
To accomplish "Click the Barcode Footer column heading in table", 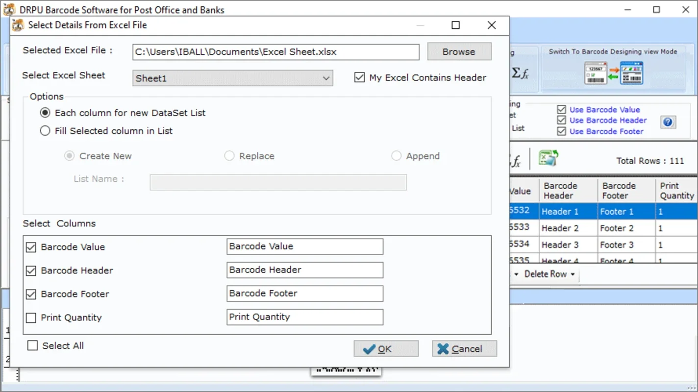I will click(x=626, y=191).
